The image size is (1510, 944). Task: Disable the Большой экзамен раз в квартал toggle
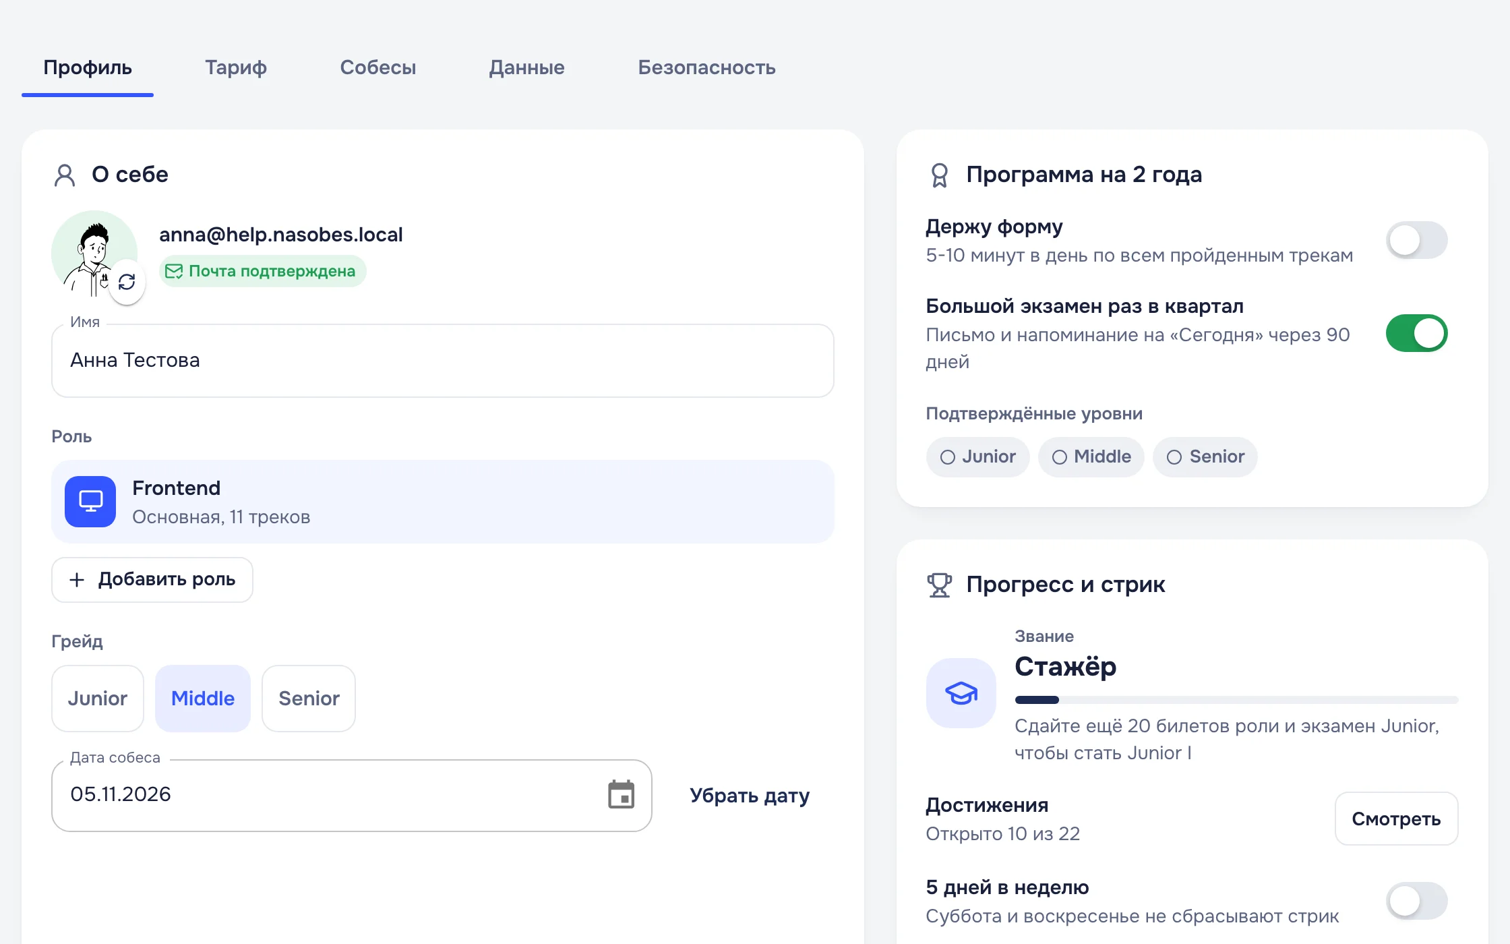tap(1416, 333)
